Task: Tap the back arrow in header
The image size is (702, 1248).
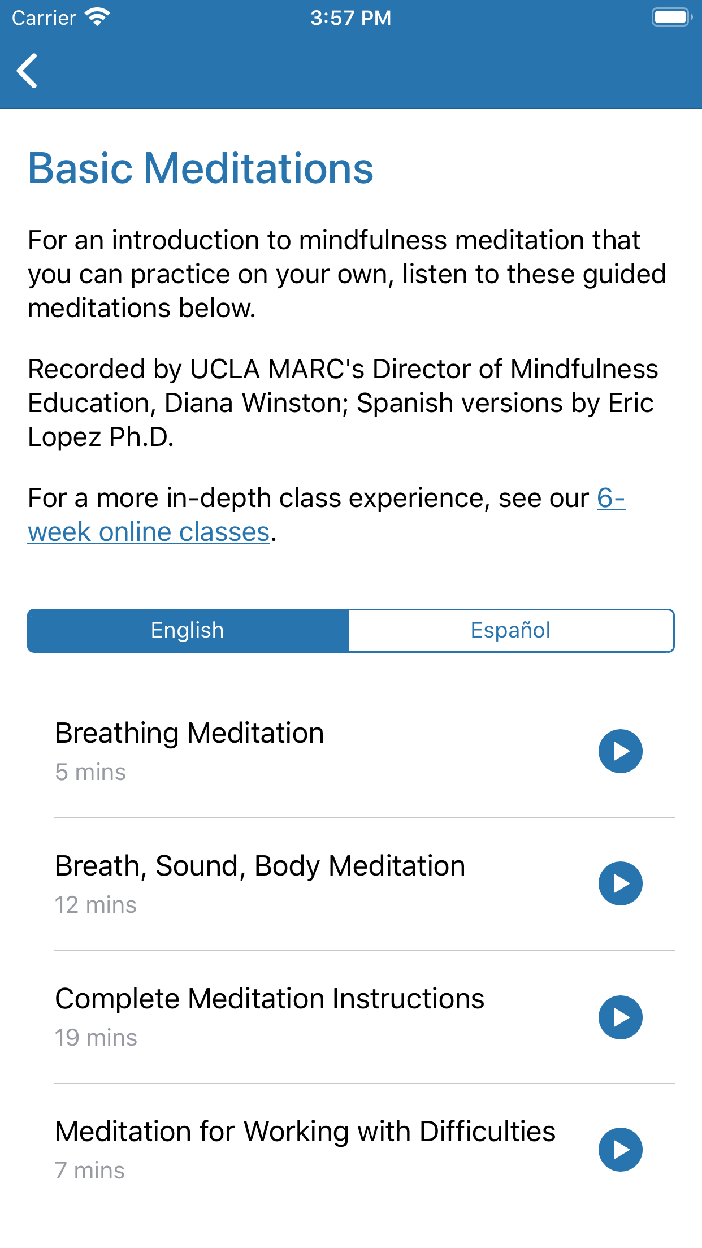Action: tap(27, 71)
